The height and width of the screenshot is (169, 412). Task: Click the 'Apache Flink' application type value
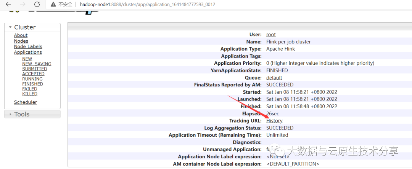click(281, 49)
